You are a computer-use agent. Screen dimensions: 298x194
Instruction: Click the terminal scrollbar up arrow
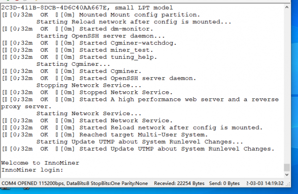coord(287,7)
